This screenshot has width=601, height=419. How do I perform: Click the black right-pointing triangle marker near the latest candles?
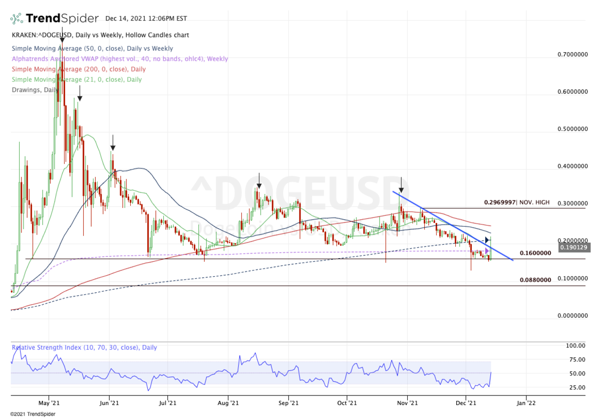click(487, 240)
